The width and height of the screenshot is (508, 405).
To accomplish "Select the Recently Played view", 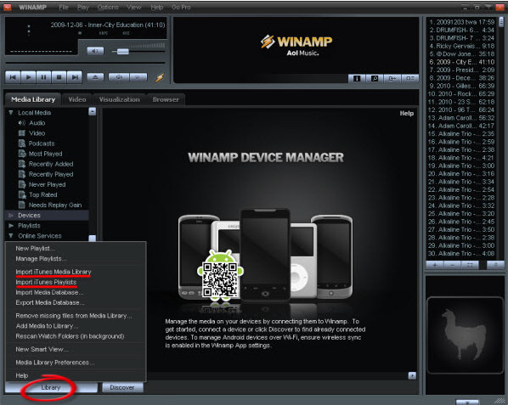I will coord(51,174).
